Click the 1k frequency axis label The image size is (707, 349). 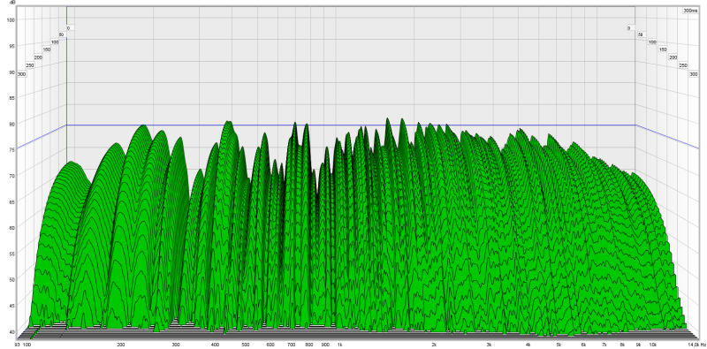click(339, 345)
